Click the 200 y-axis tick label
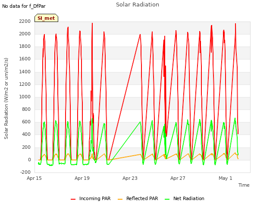This screenshot has height=207, width=276. click(26, 147)
